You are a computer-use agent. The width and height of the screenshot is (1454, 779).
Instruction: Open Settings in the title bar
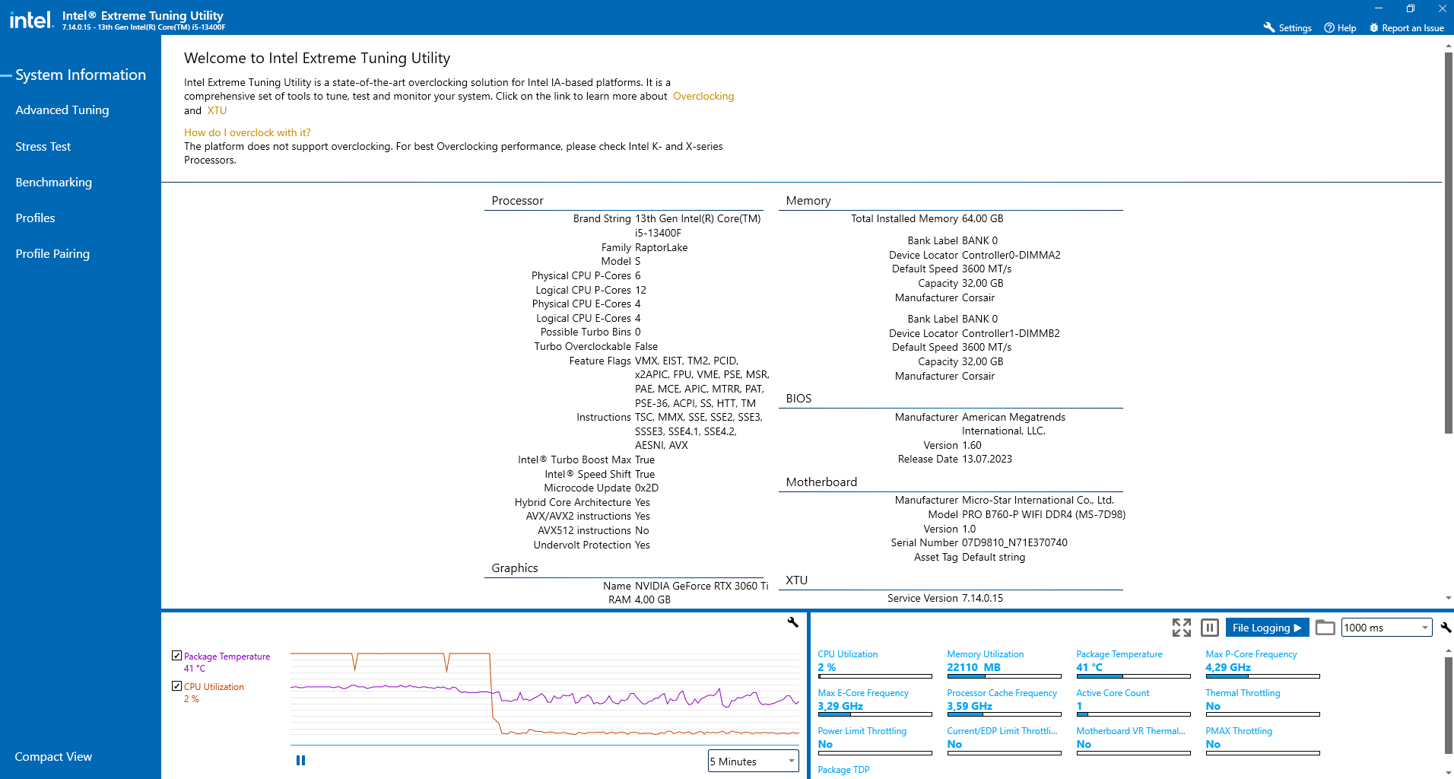coord(1287,27)
